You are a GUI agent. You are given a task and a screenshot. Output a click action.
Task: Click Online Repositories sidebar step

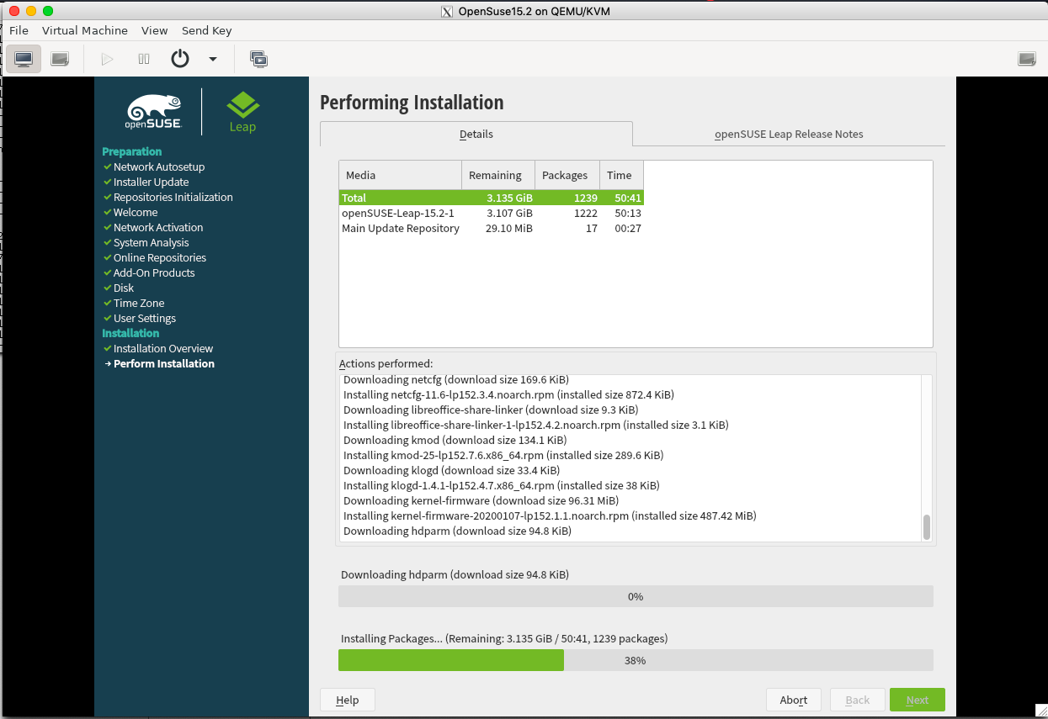coord(160,257)
